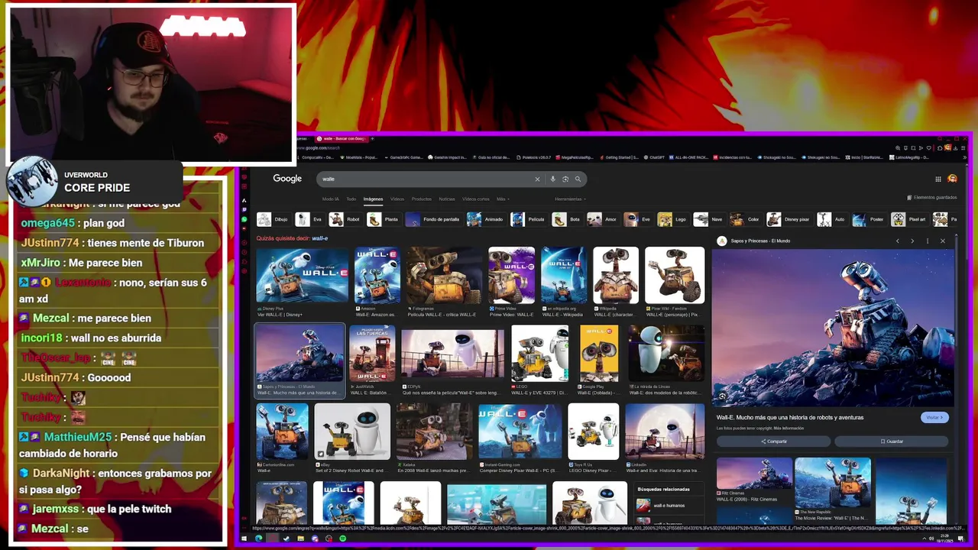Filter images by Dibujo chip

pyautogui.click(x=274, y=219)
